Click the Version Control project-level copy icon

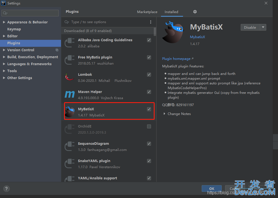[57, 50]
